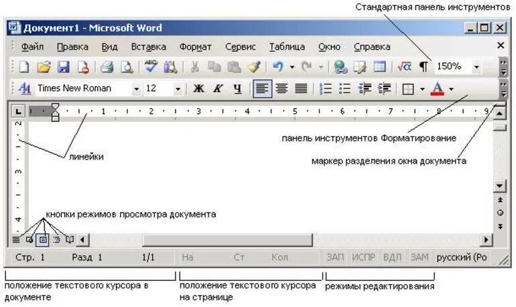Open Styles and Formatting double-A icon
516x307 pixels.
(25, 88)
